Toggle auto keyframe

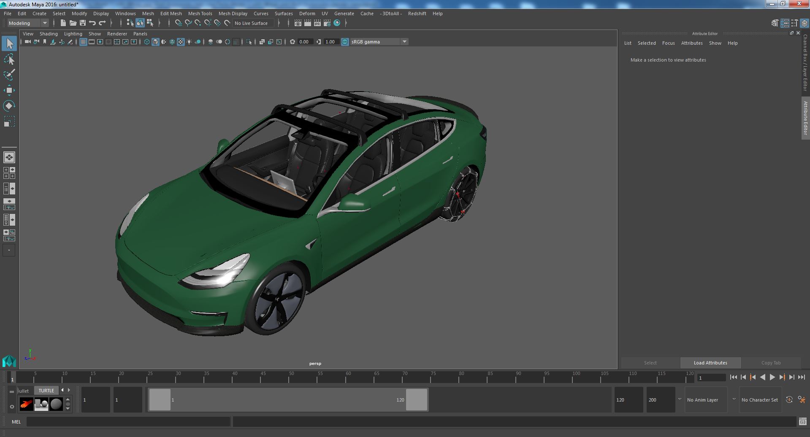point(789,399)
